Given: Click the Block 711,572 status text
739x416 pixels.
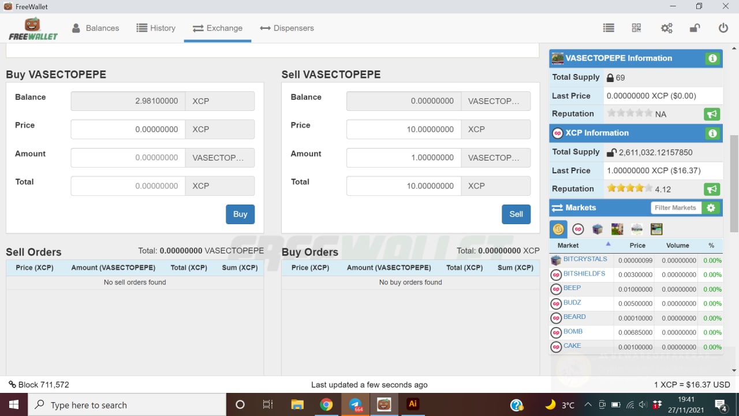Looking at the screenshot, I should click(39, 385).
